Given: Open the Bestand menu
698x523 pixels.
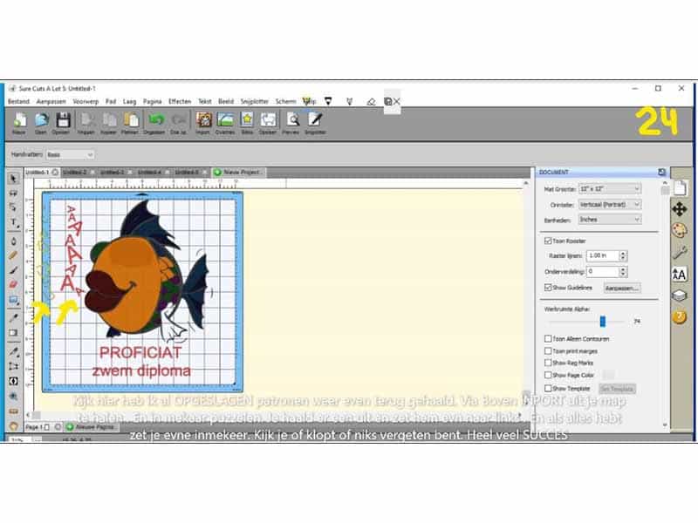Looking at the screenshot, I should (x=18, y=101).
